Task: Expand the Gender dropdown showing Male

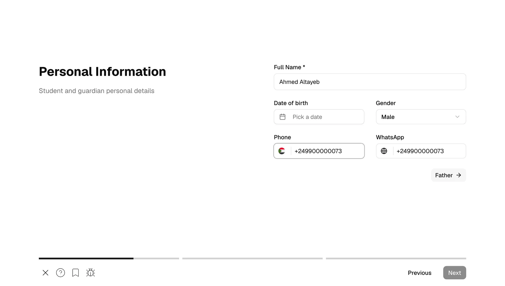Action: [x=421, y=117]
